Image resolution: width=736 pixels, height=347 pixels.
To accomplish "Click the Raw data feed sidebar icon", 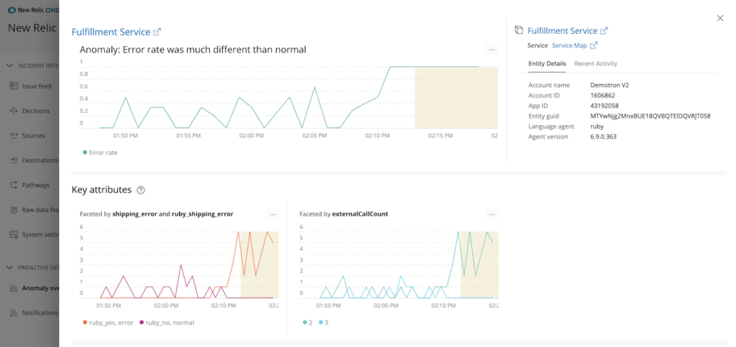I will [13, 210].
